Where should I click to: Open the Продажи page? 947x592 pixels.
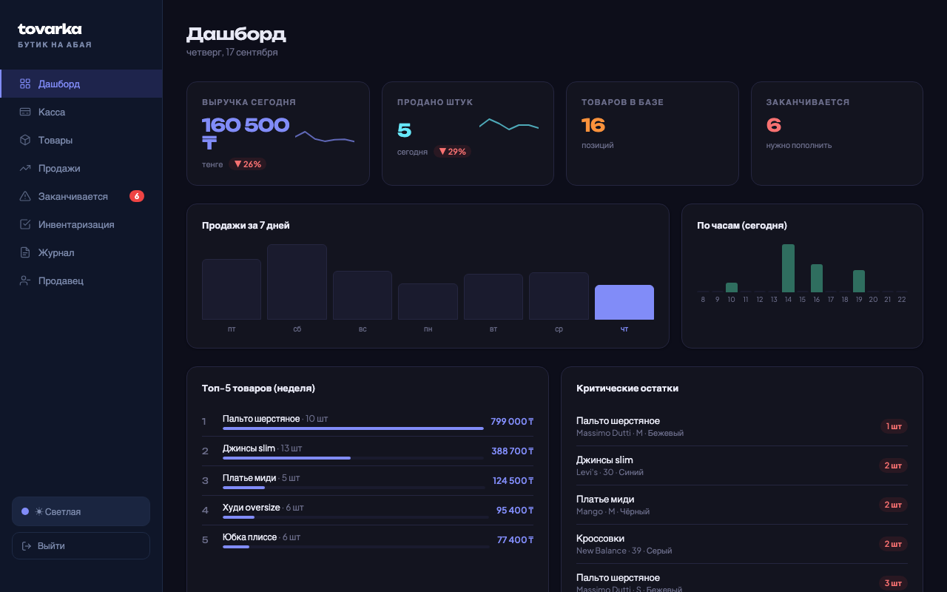(81, 168)
